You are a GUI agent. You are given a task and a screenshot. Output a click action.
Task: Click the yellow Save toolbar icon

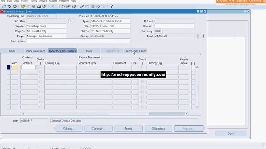pyautogui.click(x=22, y=7)
